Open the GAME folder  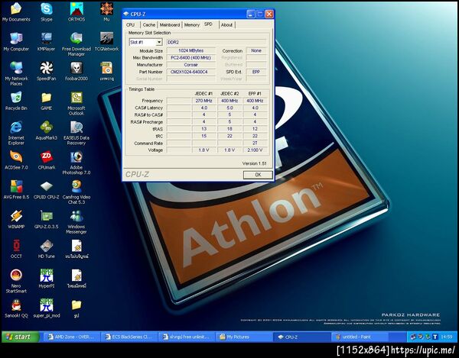pyautogui.click(x=46, y=101)
